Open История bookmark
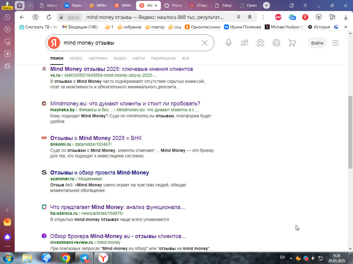This screenshot has width=353, height=264. (319, 27)
